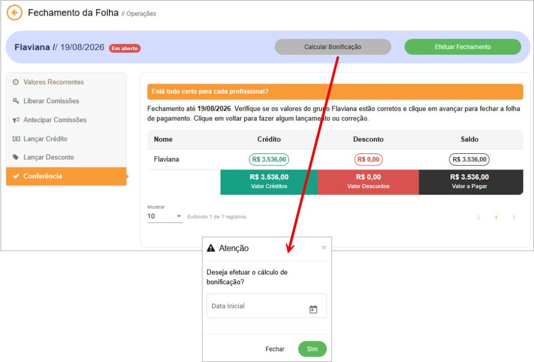Close the Atenção dialog with the X
Image resolution: width=534 pixels, height=362 pixels.
[324, 248]
